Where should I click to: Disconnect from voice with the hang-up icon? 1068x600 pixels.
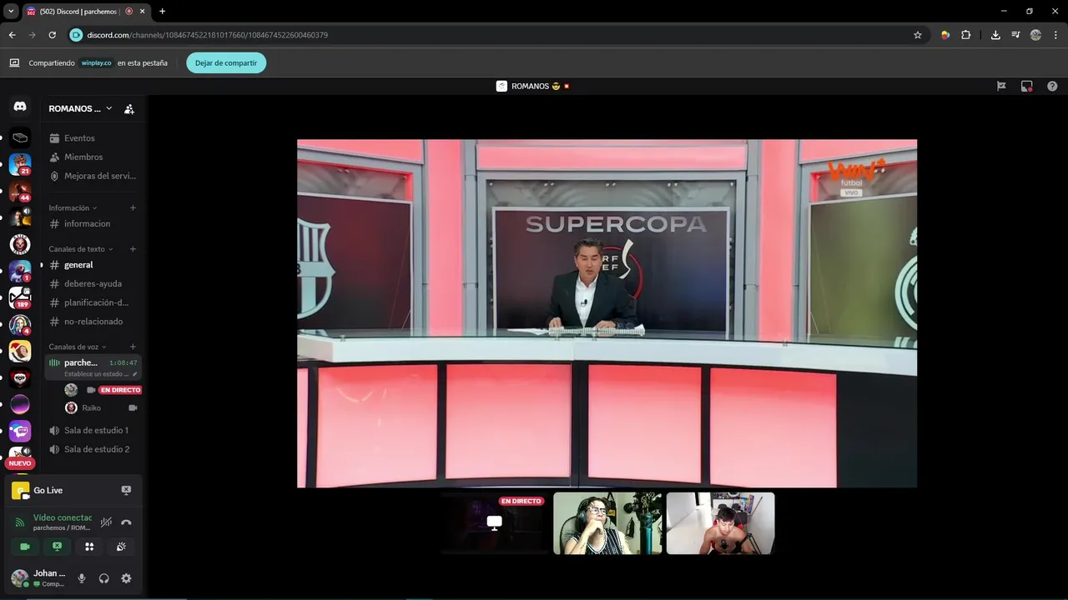126,522
